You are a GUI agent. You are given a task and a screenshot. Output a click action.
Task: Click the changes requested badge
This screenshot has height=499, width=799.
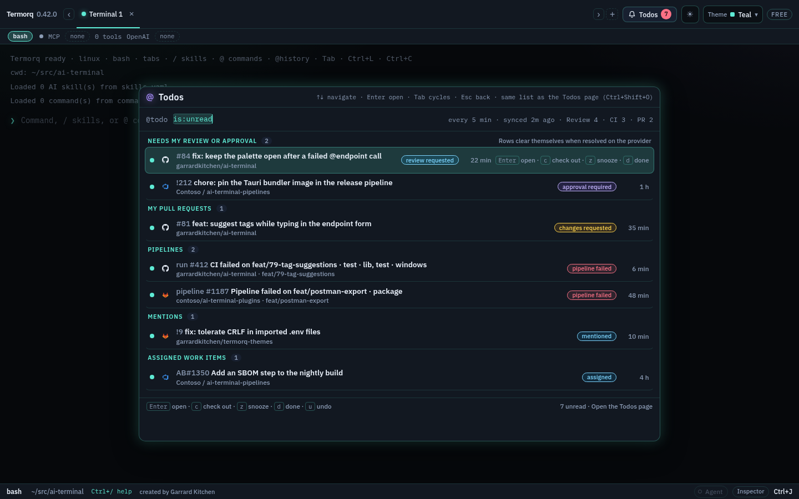[x=585, y=228]
